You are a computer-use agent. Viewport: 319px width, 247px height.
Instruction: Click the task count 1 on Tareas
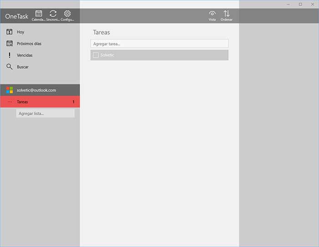tap(73, 102)
